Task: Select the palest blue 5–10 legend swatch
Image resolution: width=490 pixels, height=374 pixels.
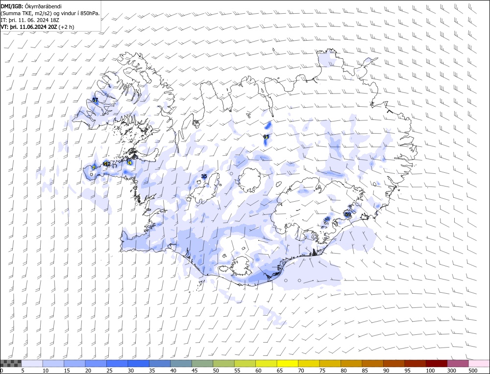Action: [x=32, y=363]
